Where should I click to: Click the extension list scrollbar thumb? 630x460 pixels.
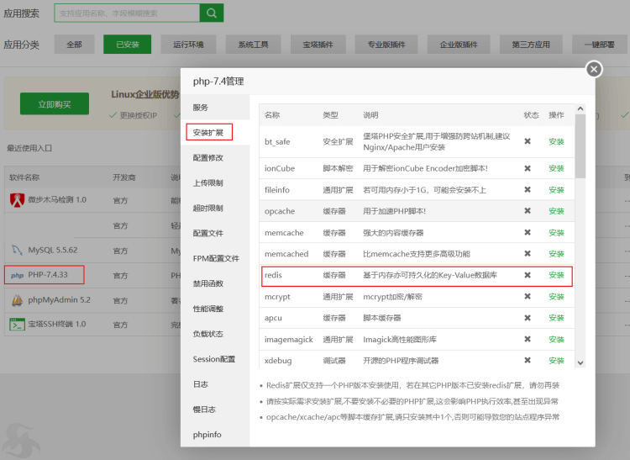(x=580, y=146)
